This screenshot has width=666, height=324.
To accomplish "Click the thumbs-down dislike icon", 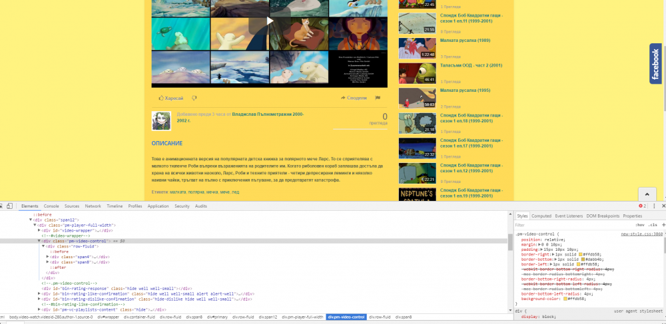I will pyautogui.click(x=194, y=98).
